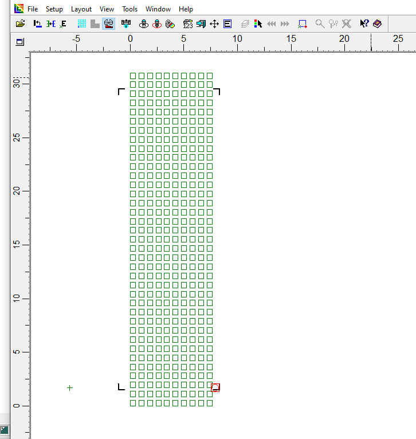Viewport: 416px width, 439px height.
Task: Open the View menu
Action: 107,9
